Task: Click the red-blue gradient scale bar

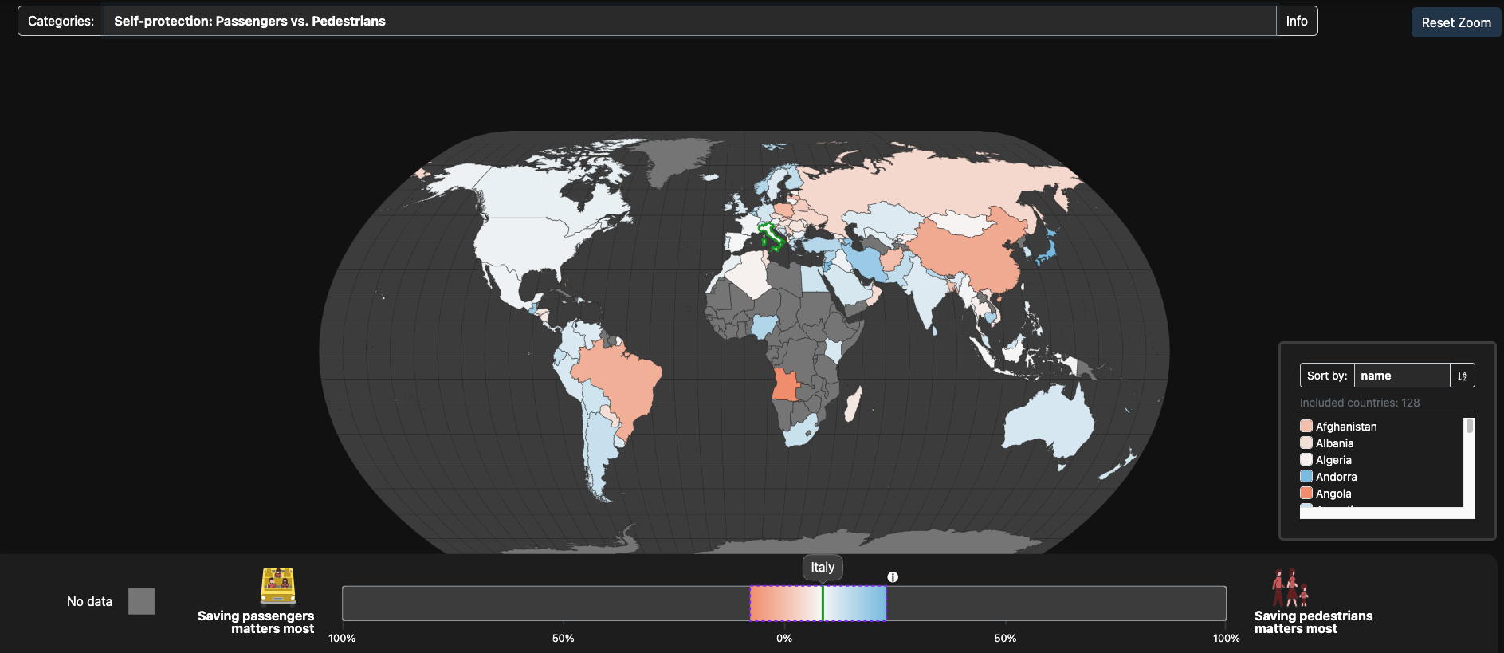Action: (x=818, y=604)
